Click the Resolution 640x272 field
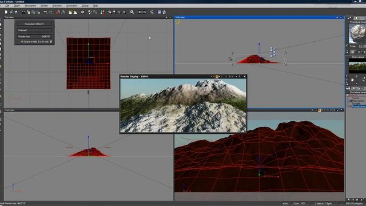 pos(34,24)
